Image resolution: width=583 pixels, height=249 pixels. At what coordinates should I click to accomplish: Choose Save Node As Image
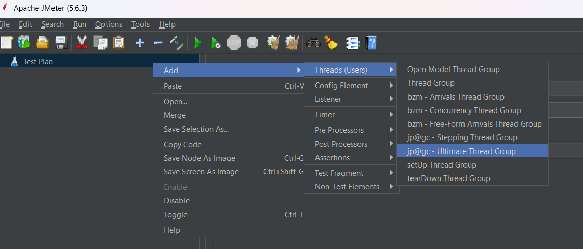(x=230, y=158)
